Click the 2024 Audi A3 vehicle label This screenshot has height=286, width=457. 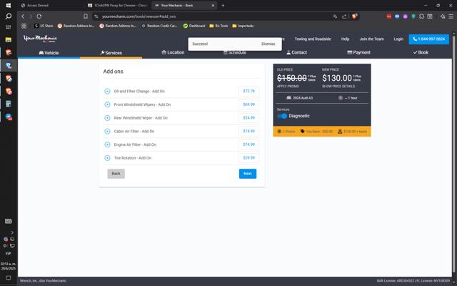point(300,98)
